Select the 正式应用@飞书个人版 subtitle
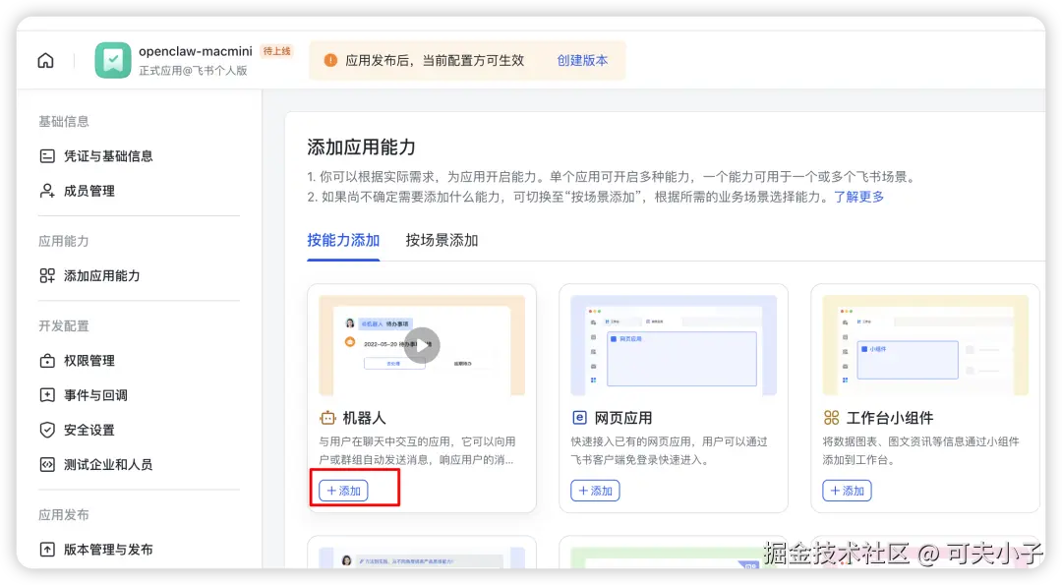The image size is (1062, 585). click(193, 71)
